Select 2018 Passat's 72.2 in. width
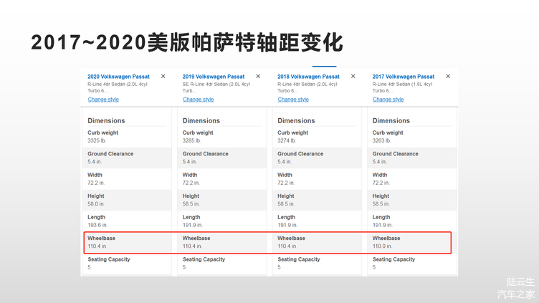 tap(286, 183)
